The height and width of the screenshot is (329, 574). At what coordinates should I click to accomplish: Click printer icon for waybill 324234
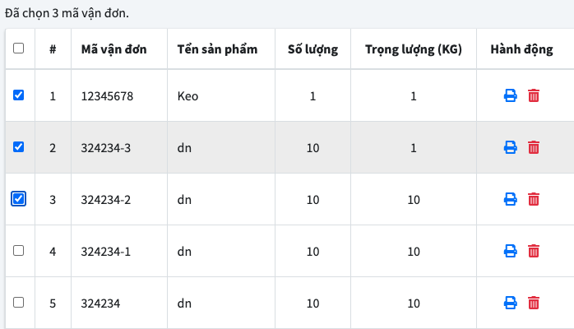(x=510, y=303)
